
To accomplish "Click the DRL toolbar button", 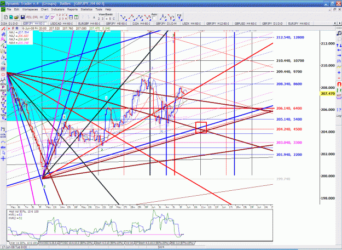I will click(x=36, y=17).
